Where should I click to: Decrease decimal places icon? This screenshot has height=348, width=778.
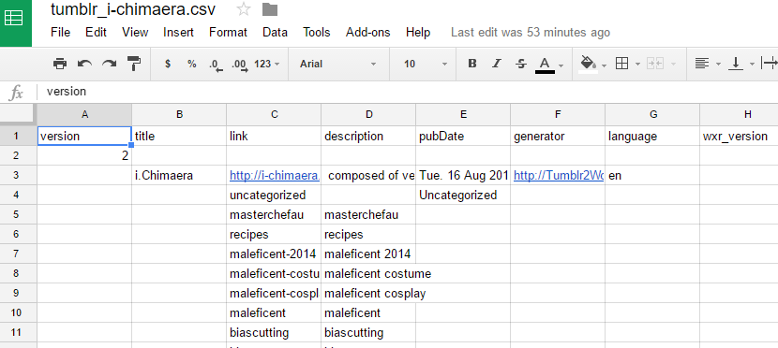pos(216,65)
